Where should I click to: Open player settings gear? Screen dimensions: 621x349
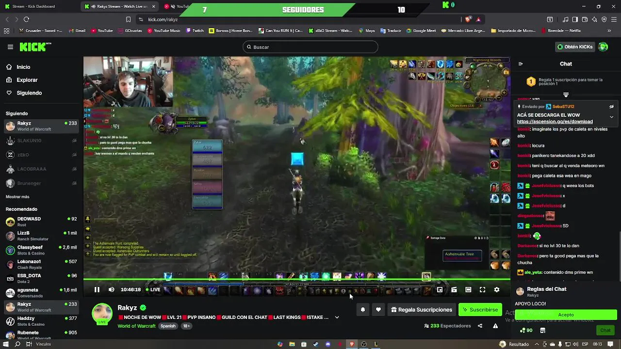(x=496, y=290)
